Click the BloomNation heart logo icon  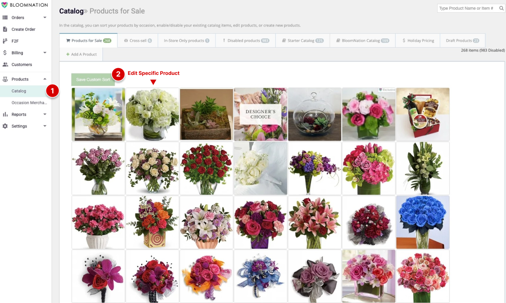pos(5,5)
